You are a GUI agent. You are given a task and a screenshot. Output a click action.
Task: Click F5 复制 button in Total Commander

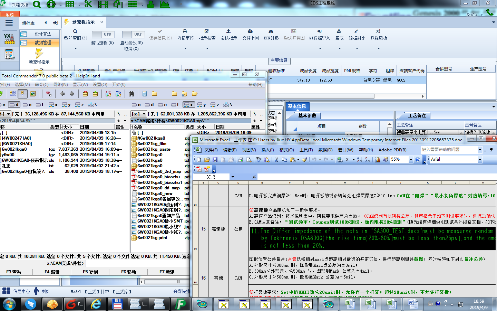pos(90,272)
